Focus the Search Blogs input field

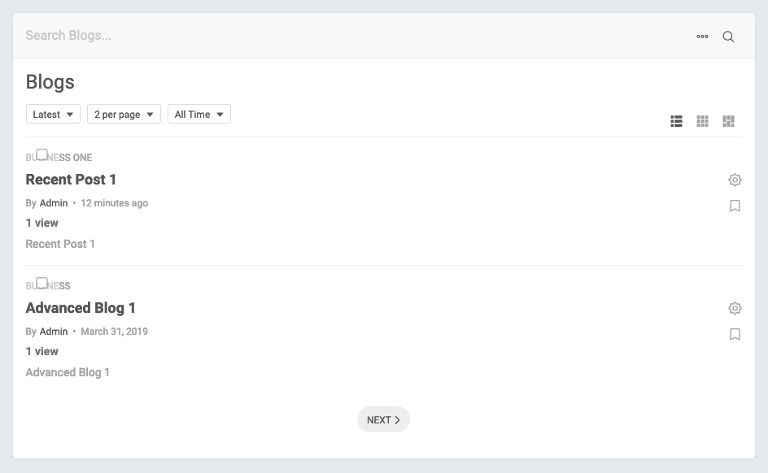[x=325, y=36]
